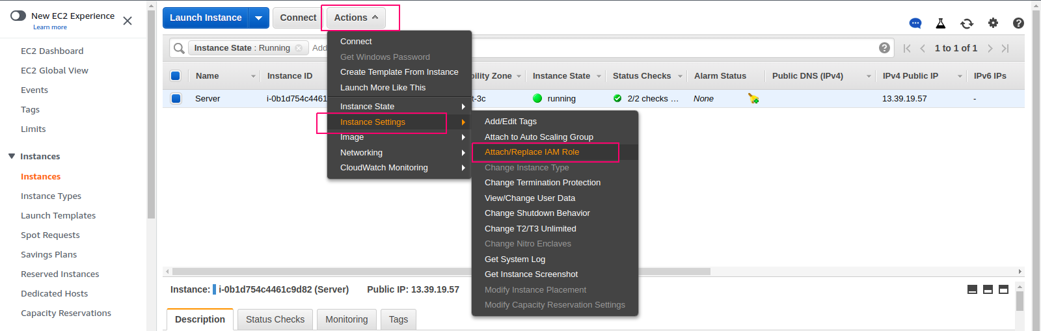The width and height of the screenshot is (1041, 331).
Task: Open the Instance State column dropdown arrow
Action: coord(599,76)
